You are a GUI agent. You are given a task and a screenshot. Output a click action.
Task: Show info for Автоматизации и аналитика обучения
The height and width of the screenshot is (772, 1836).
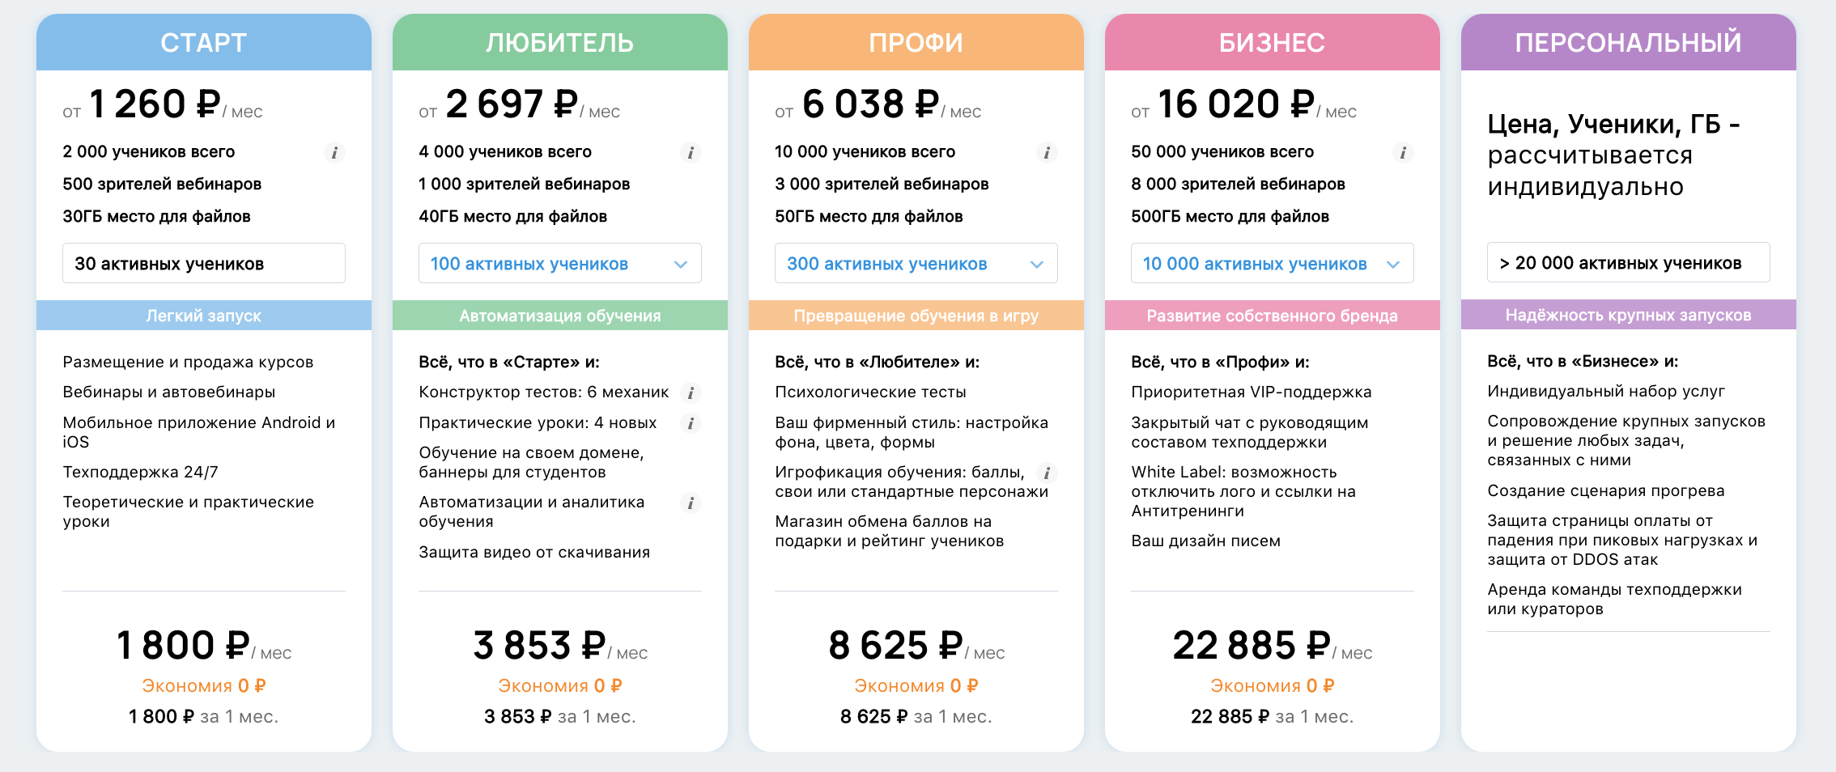[x=691, y=503]
